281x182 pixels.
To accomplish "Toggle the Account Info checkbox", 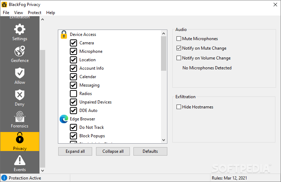I will pyautogui.click(x=73, y=68).
